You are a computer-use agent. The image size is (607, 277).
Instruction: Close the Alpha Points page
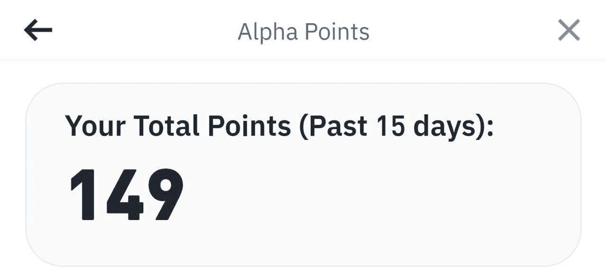pyautogui.click(x=569, y=31)
